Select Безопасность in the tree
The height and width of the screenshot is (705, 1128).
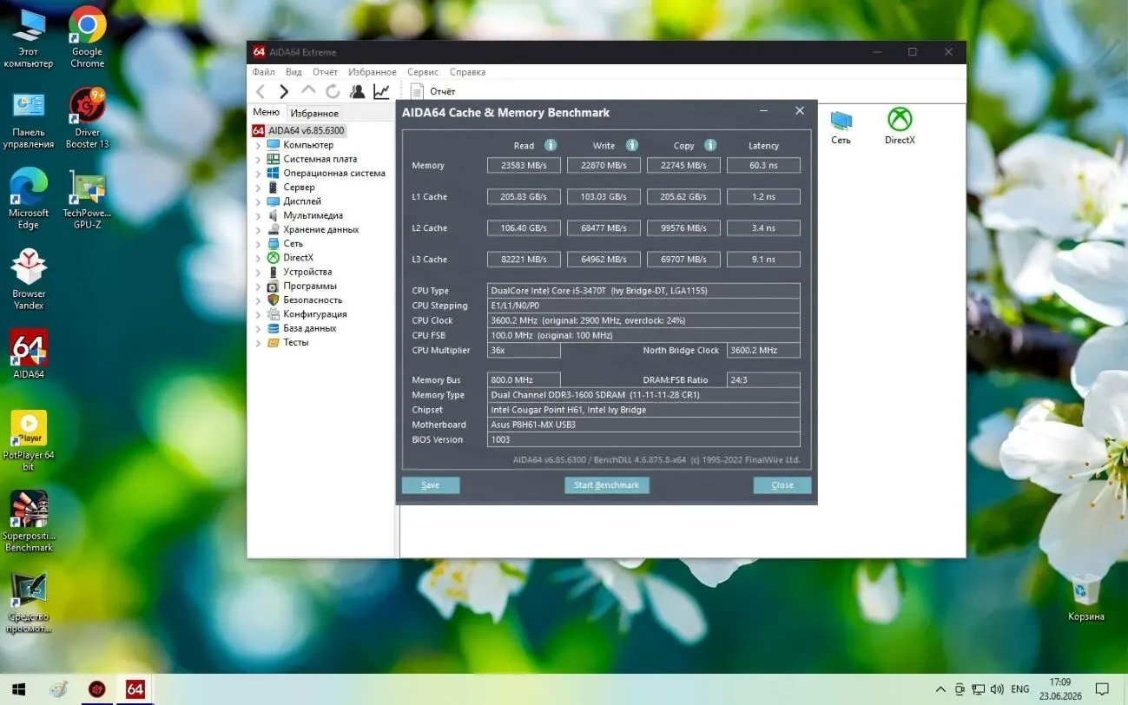point(313,300)
